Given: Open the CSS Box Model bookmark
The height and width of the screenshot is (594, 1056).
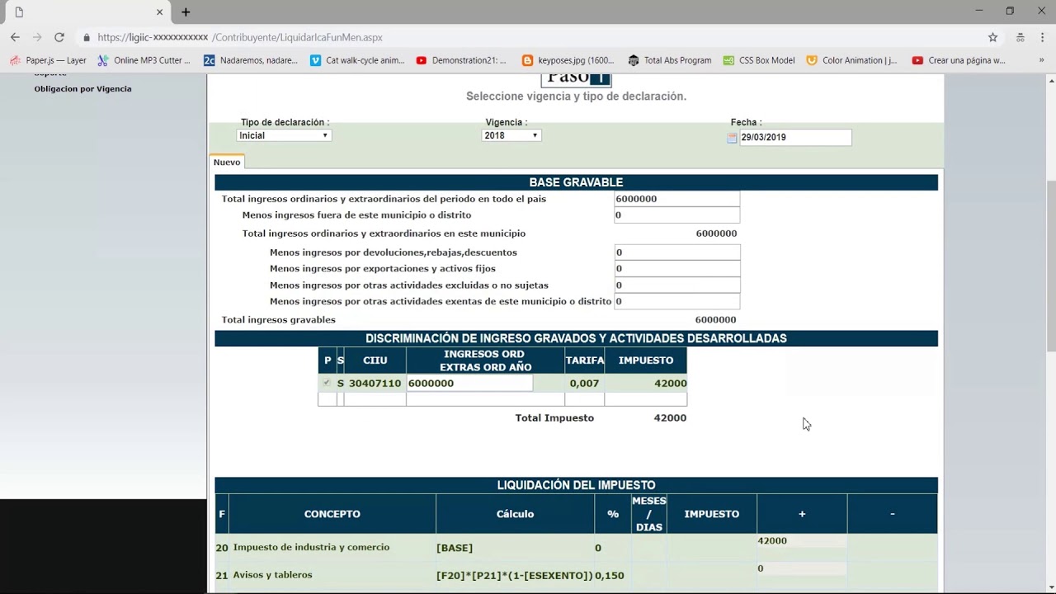Looking at the screenshot, I should pos(759,60).
